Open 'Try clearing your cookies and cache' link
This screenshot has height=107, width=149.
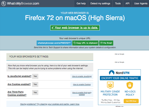pos(50,104)
